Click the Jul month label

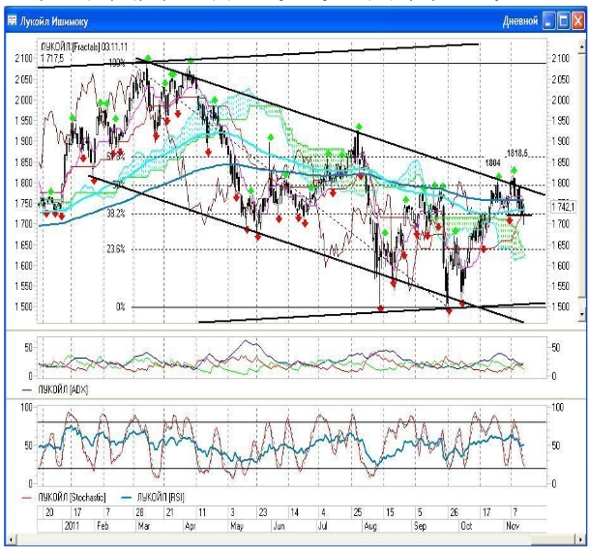point(322,525)
